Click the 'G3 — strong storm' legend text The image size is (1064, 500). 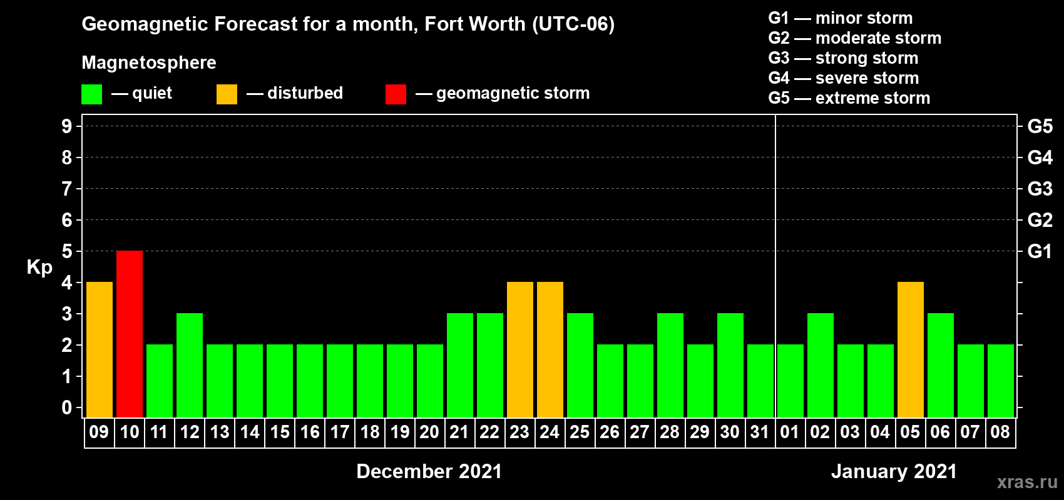(844, 58)
